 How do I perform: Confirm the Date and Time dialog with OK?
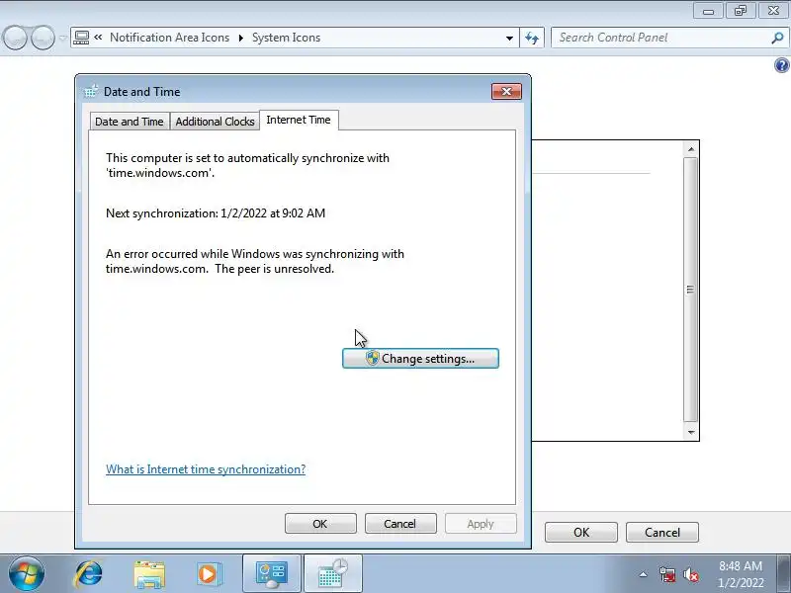click(x=320, y=524)
